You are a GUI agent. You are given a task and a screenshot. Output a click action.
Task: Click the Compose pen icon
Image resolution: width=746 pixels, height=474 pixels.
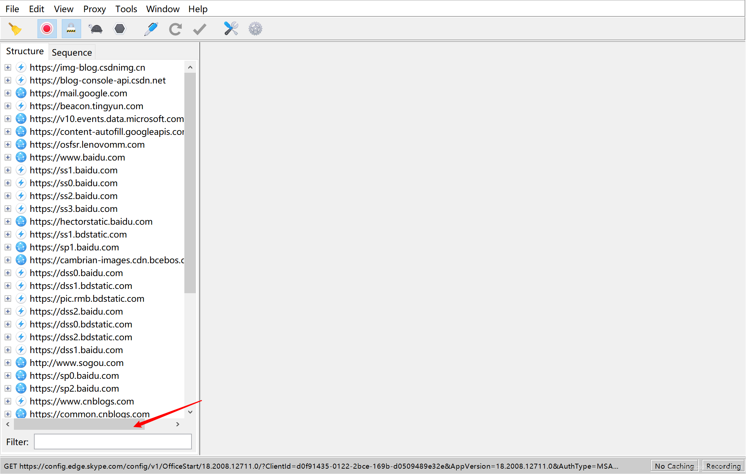click(x=151, y=29)
